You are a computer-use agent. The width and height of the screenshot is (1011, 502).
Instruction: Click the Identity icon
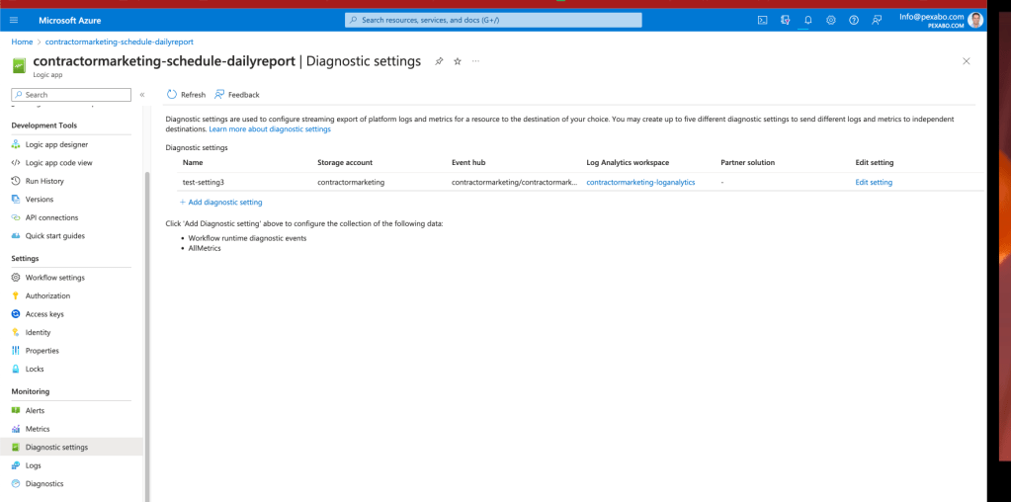click(x=16, y=332)
